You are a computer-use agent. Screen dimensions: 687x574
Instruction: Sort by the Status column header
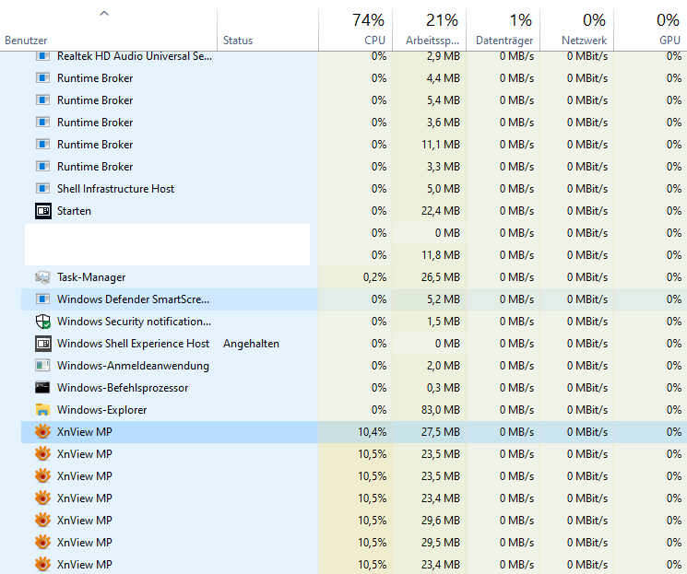(267, 29)
